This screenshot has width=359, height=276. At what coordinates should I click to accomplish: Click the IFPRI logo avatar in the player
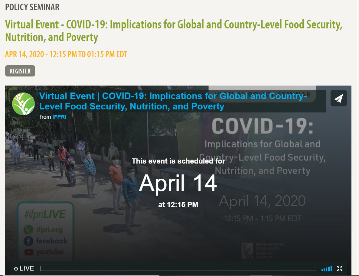pos(24,104)
